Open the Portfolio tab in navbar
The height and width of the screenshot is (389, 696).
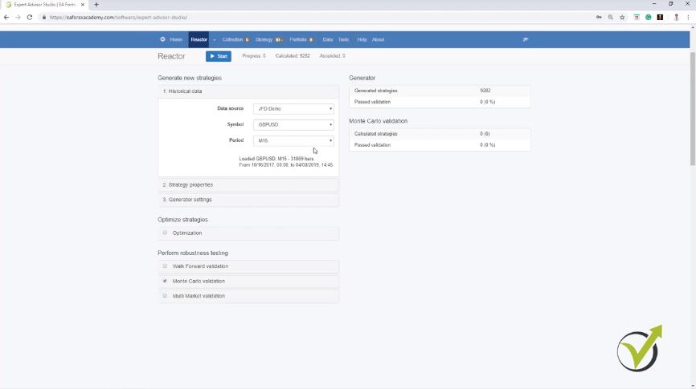(298, 39)
